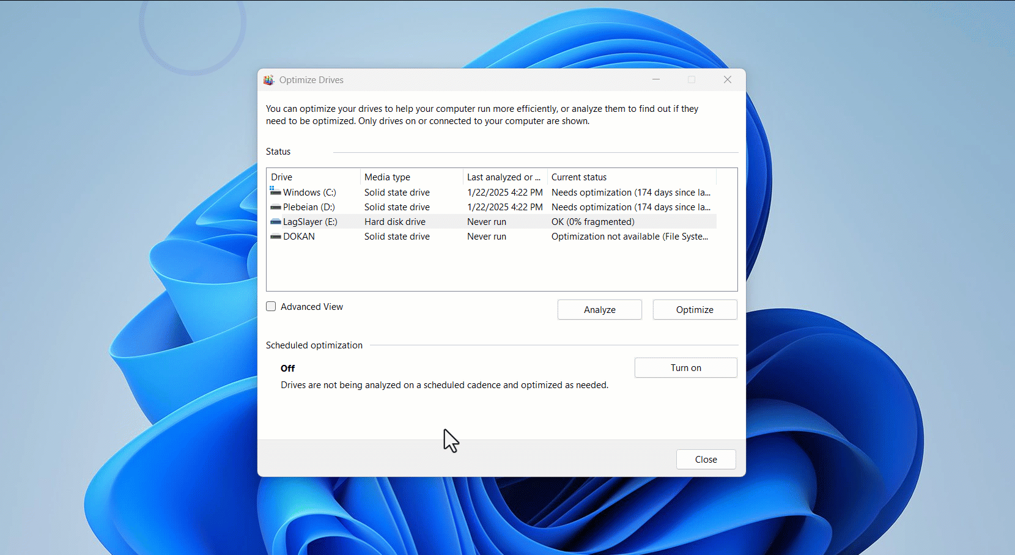The width and height of the screenshot is (1015, 555).
Task: Select the Plebeian (D:) drive row
Action: tap(428, 207)
